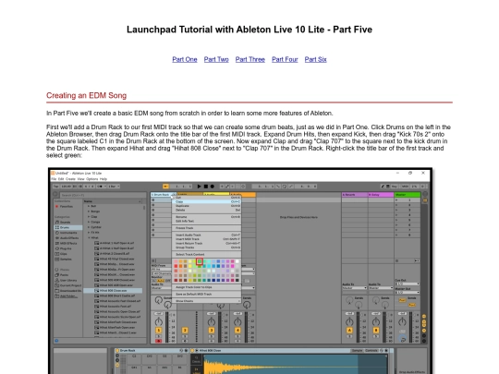
Task: Expand the Bongo folder in browser
Action: (x=89, y=211)
